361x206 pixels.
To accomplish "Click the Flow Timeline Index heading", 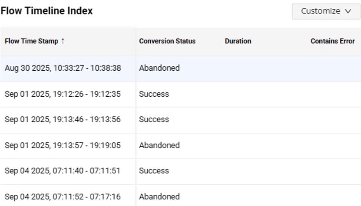I will point(46,11).
